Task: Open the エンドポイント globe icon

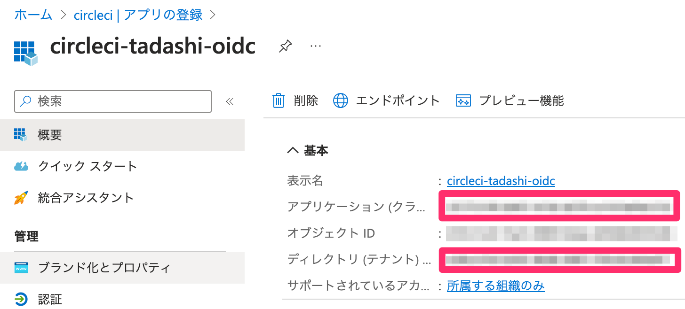Action: pyautogui.click(x=340, y=100)
